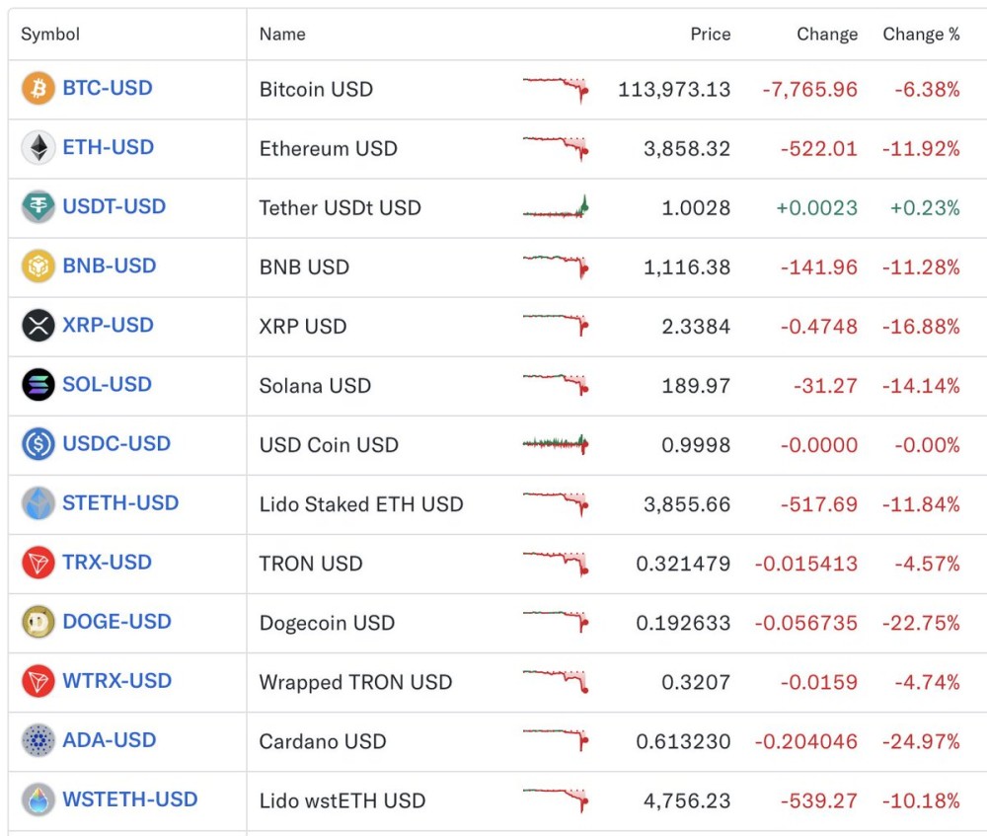Click the Ethereum diamond logo icon

point(38,148)
